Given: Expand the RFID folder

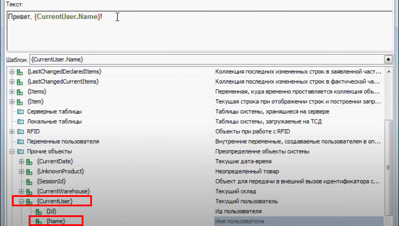Looking at the screenshot, I should pyautogui.click(x=12, y=131).
